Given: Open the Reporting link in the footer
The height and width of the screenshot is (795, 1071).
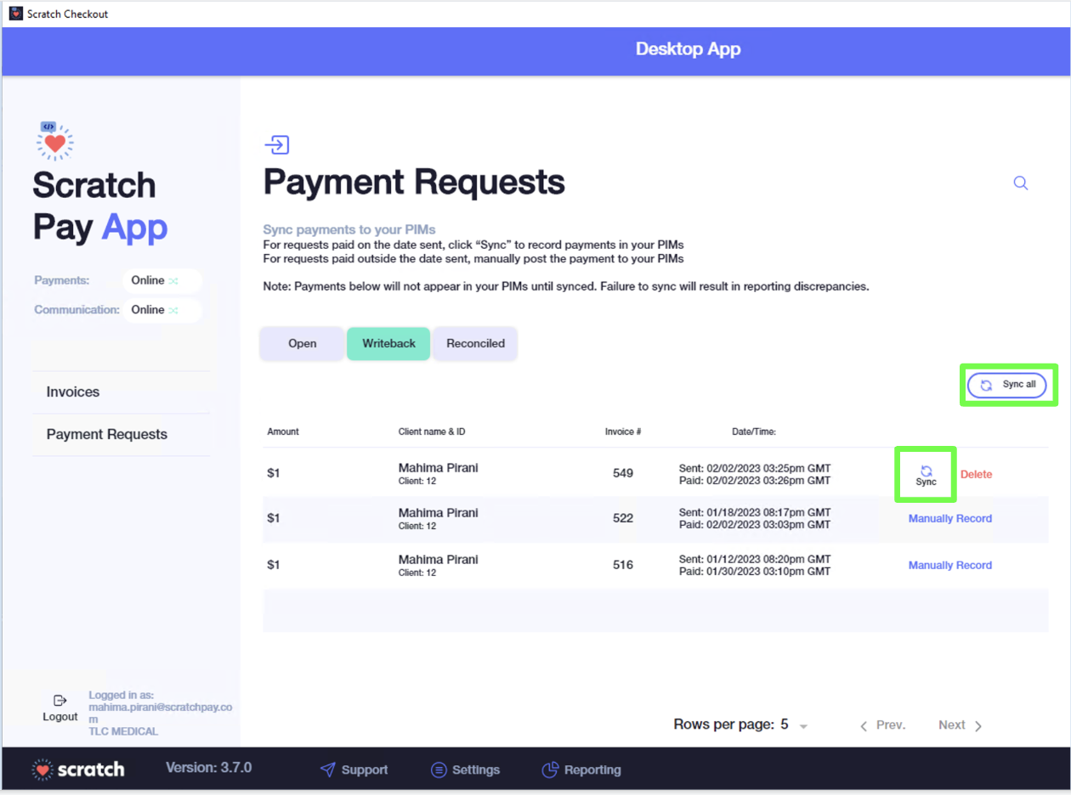Looking at the screenshot, I should [592, 770].
